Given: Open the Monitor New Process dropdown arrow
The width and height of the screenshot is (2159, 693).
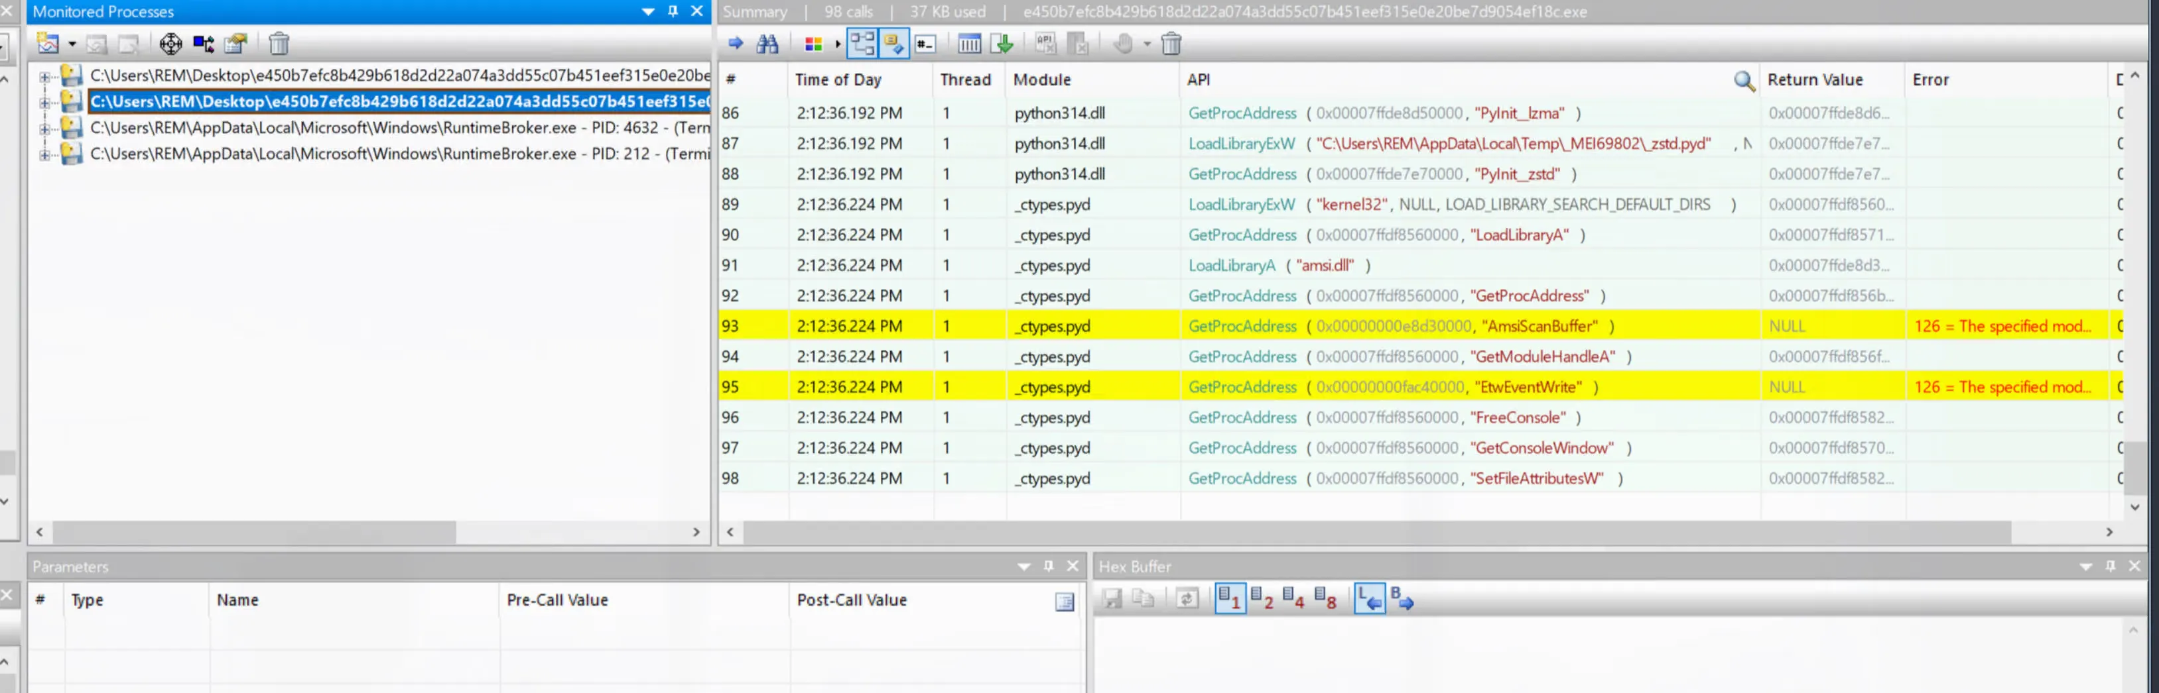Looking at the screenshot, I should [x=72, y=44].
